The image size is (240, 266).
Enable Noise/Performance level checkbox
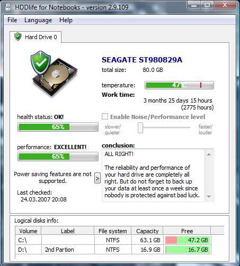105,116
